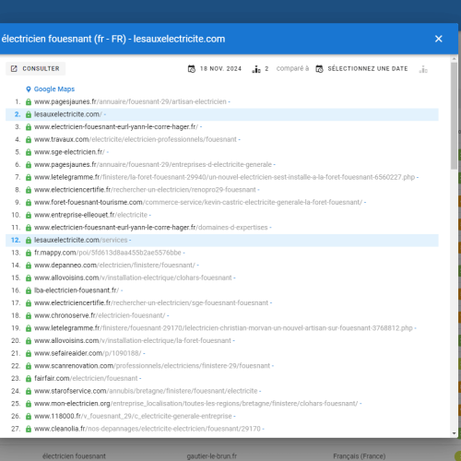The height and width of the screenshot is (461, 461).
Task: Open result 1 pagesjaunes artisan-electricien
Action: [x=130, y=101]
